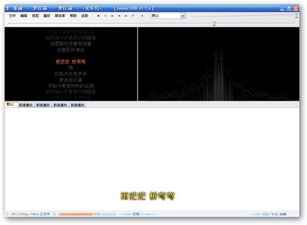Restore or maximize the foobar2000 window
Image resolution: width=307 pixels, height=225 pixels.
(289, 8)
